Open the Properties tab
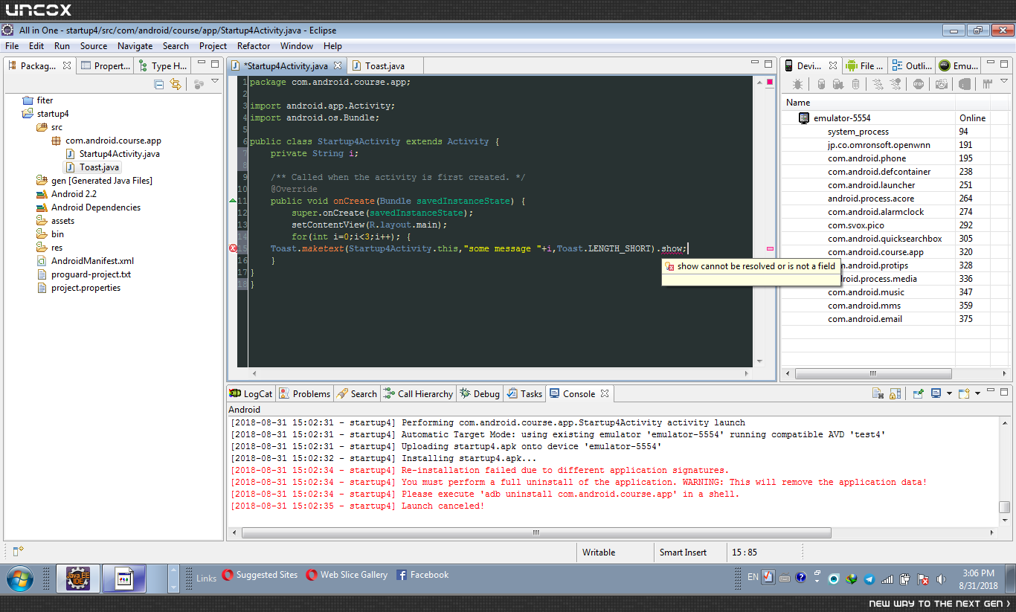Viewport: 1016px width, 612px height. (x=106, y=65)
